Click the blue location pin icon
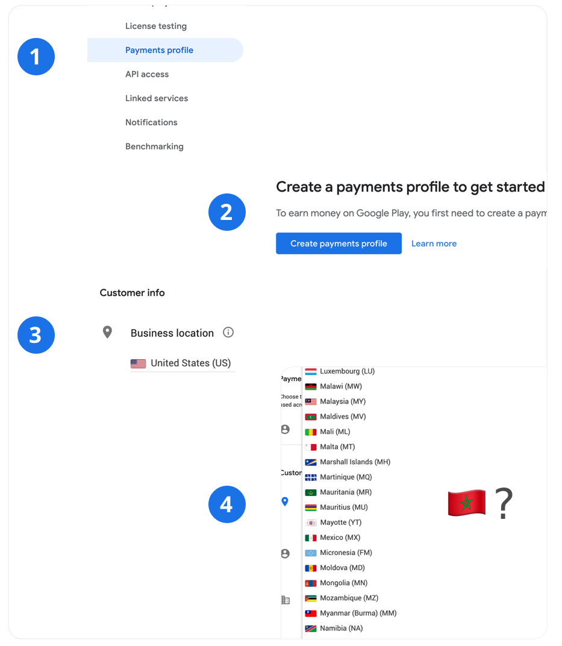The width and height of the screenshot is (562, 646). pyautogui.click(x=284, y=501)
